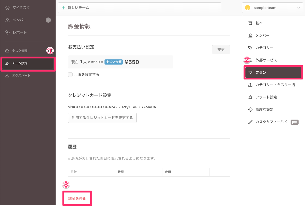Click the member count badge showing 3
Viewport: 305px width, 206px height.
(48, 20)
